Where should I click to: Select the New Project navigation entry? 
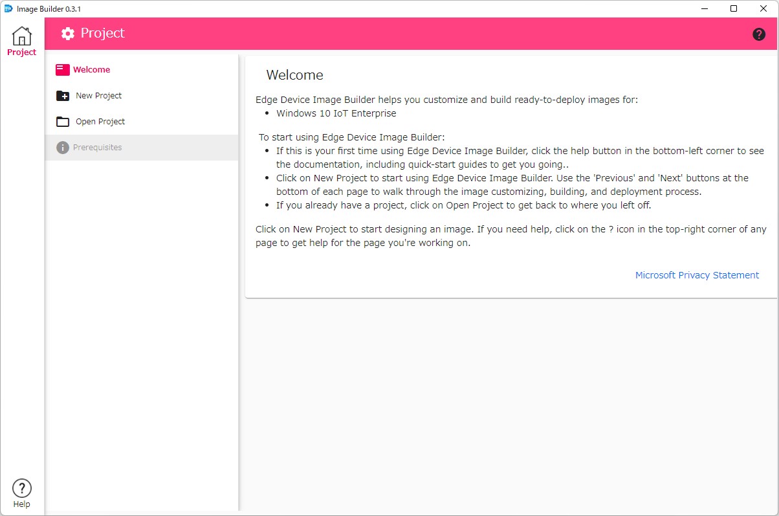[x=98, y=95]
